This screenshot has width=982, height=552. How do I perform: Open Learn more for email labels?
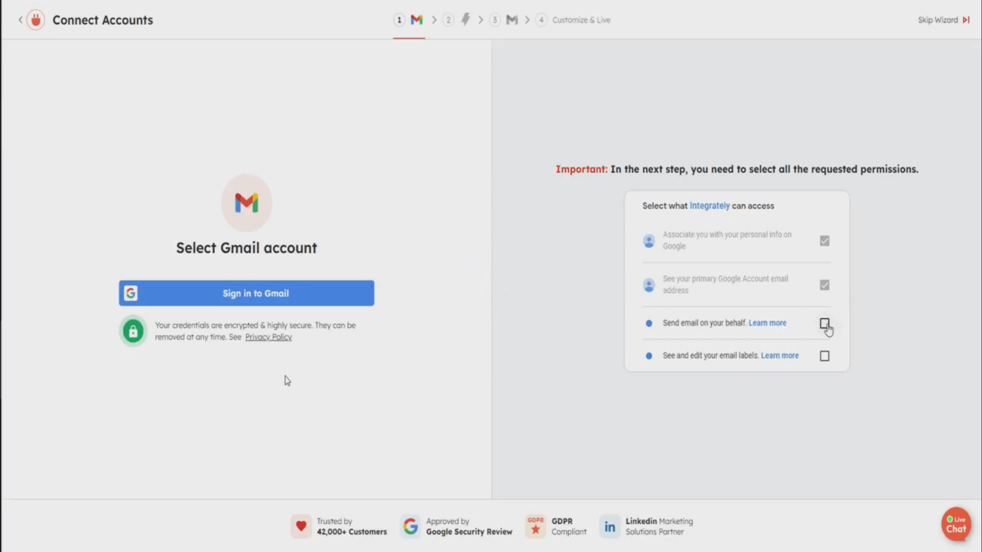(x=779, y=356)
